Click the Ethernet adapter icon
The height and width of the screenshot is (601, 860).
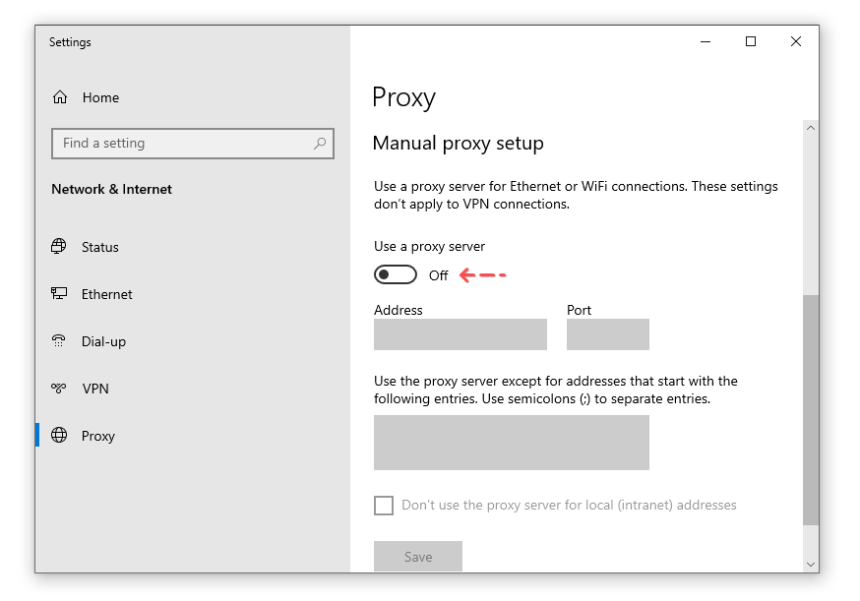[x=61, y=294]
